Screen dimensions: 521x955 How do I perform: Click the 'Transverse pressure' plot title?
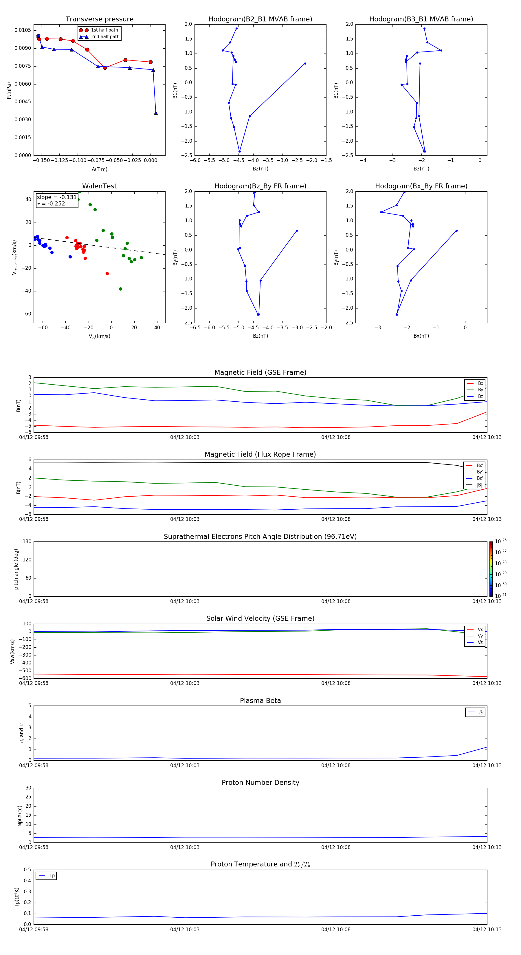coord(99,19)
